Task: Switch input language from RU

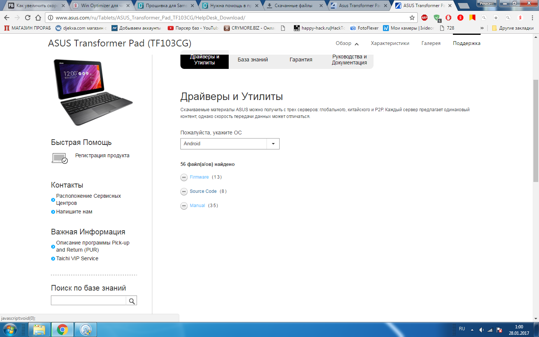Action: point(462,329)
